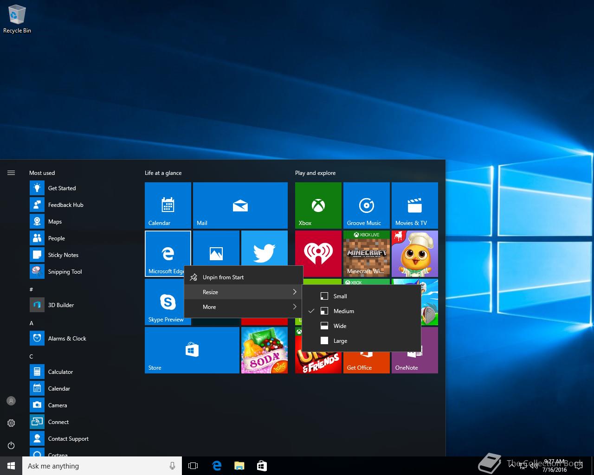Click the Windows Start button

point(11,466)
